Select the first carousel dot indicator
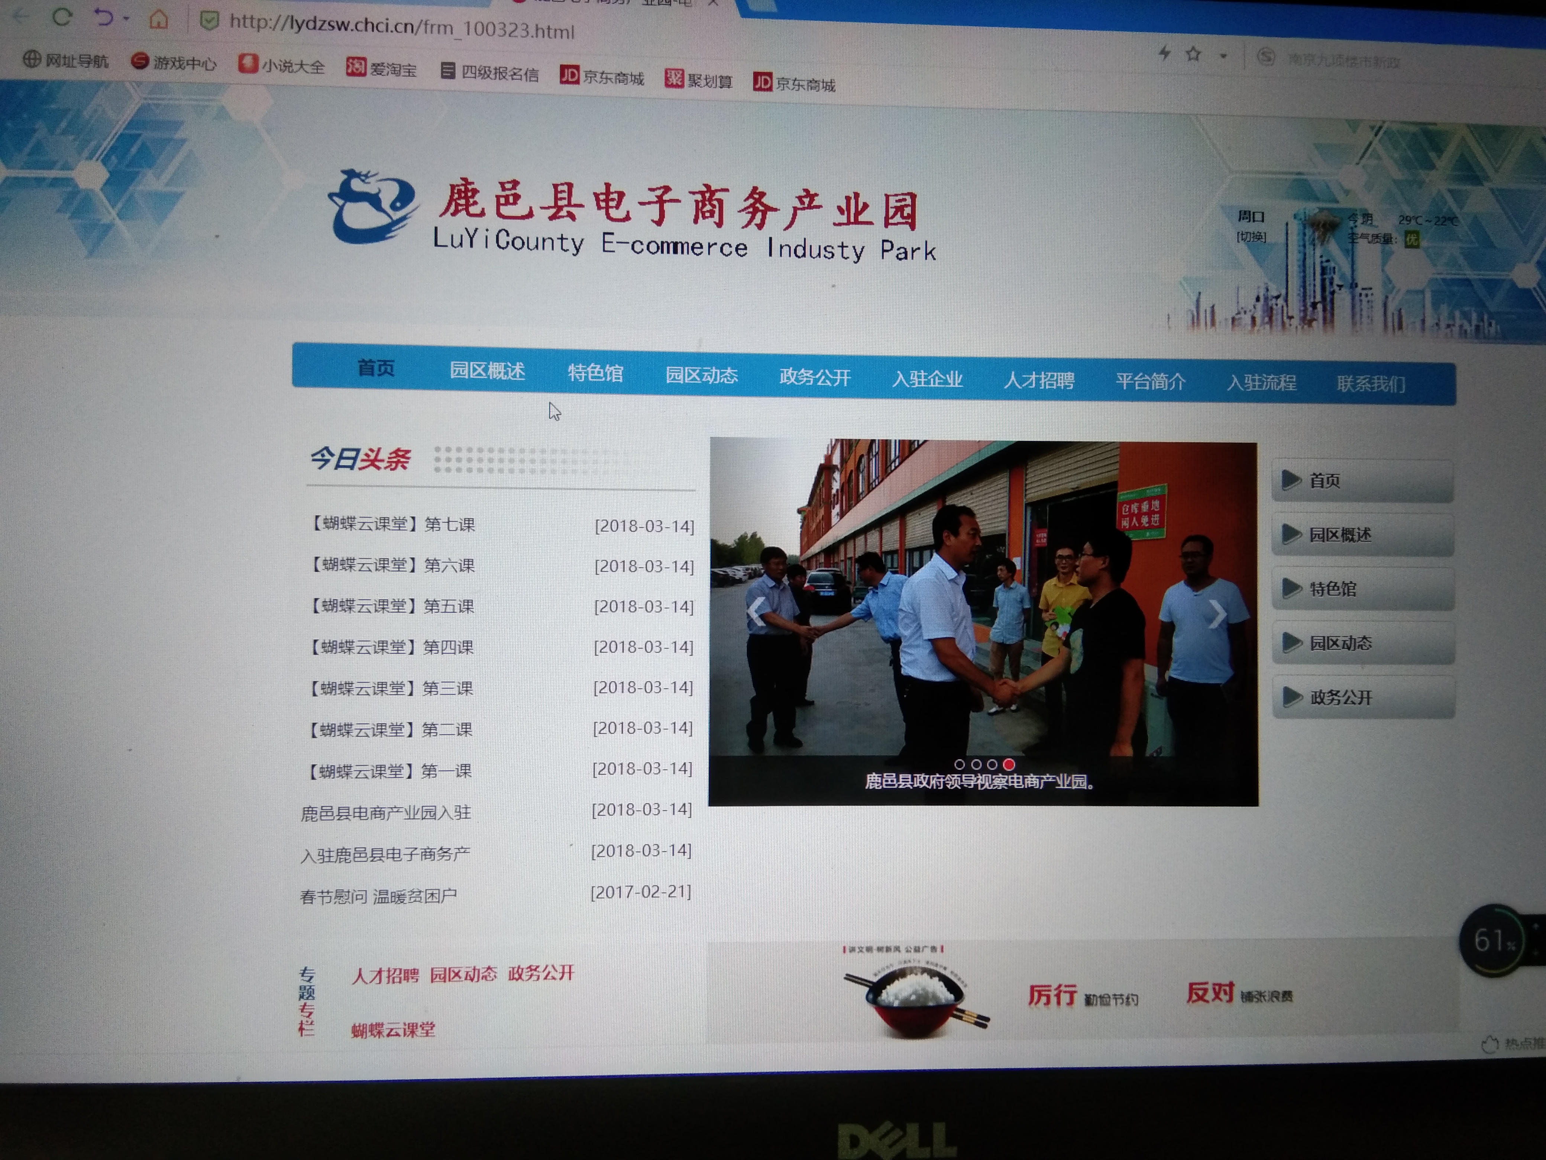Viewport: 1546px width, 1160px height. (960, 764)
